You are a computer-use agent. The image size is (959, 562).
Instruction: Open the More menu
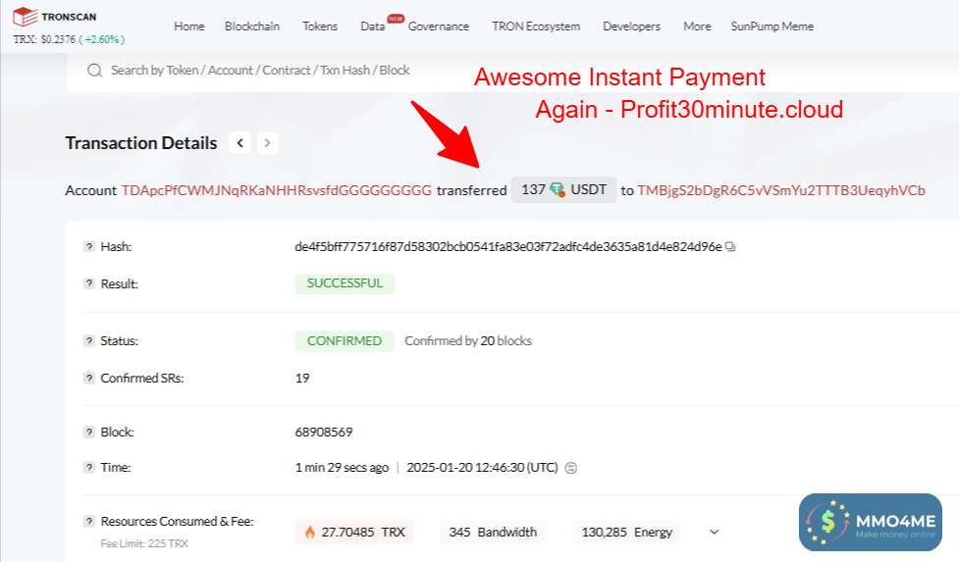[697, 26]
